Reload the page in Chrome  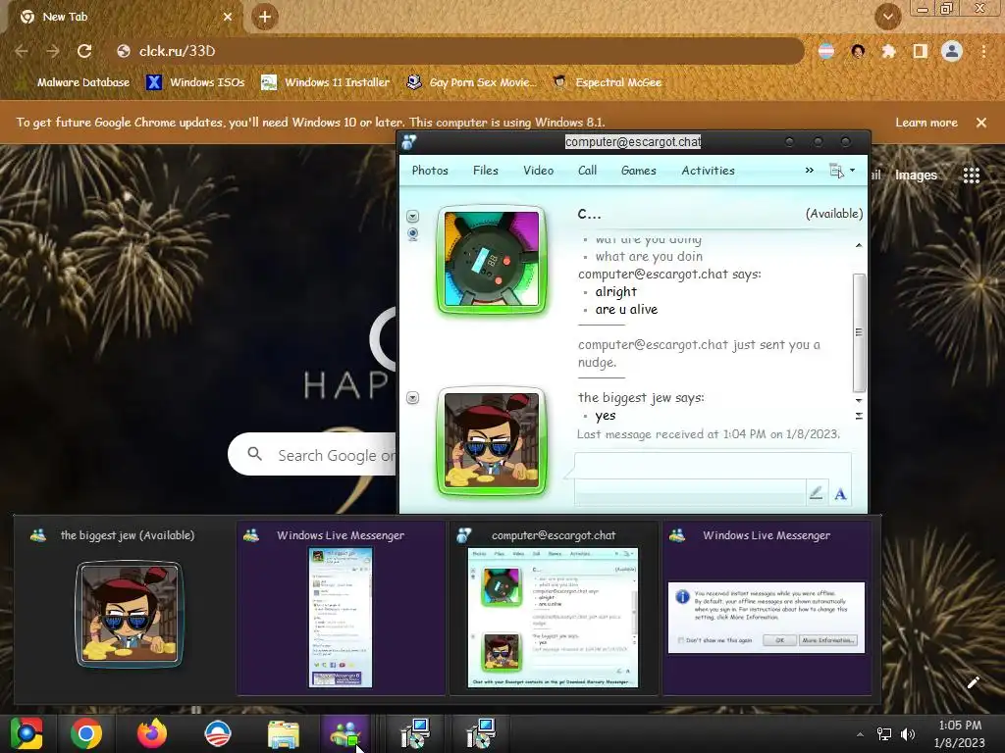(84, 51)
